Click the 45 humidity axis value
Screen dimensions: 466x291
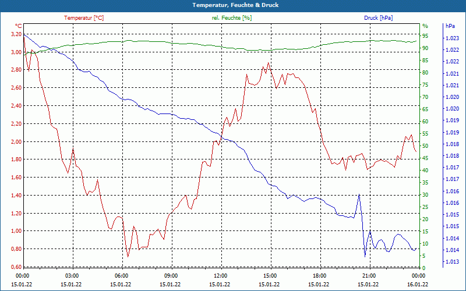[425, 158]
